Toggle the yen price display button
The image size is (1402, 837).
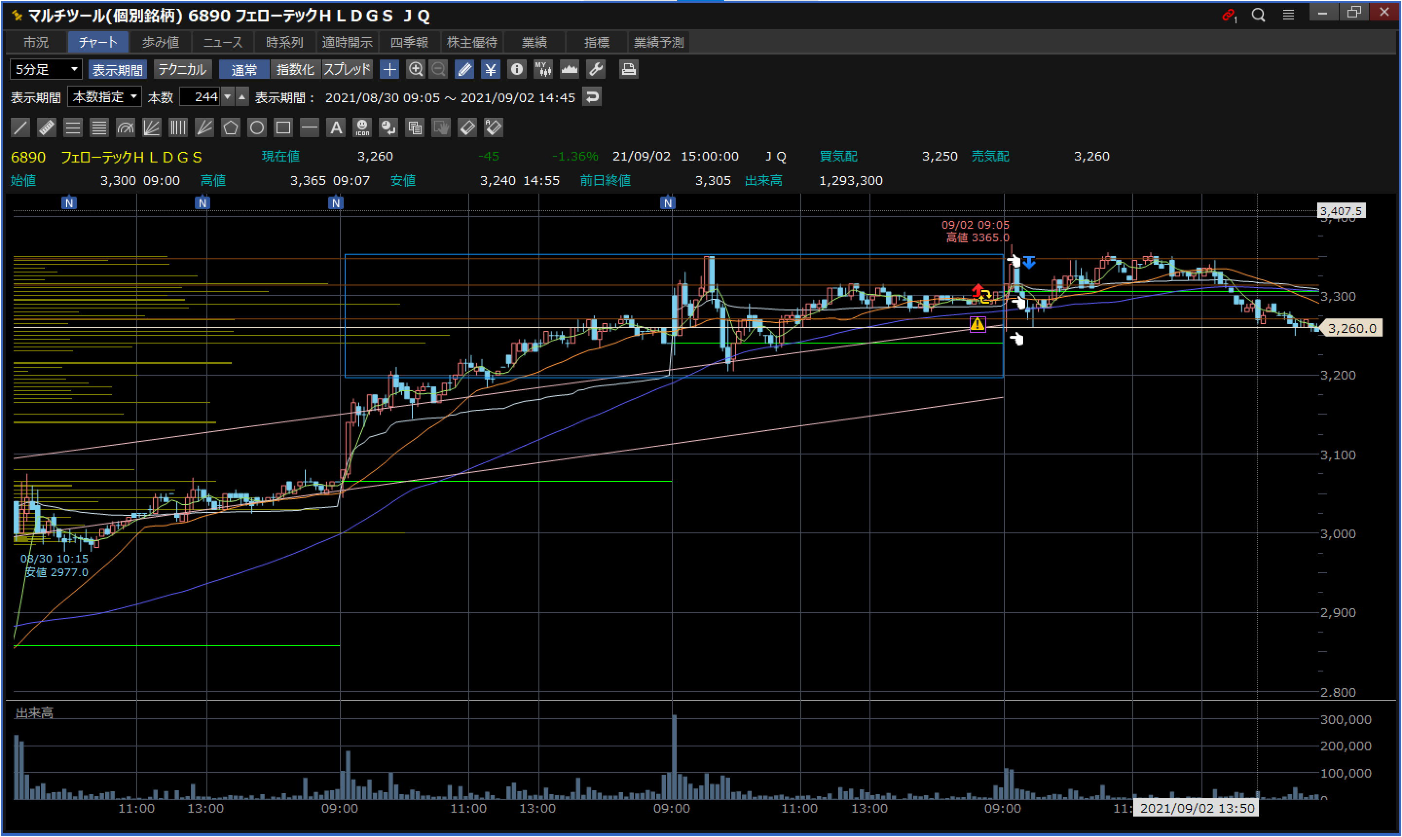(490, 70)
